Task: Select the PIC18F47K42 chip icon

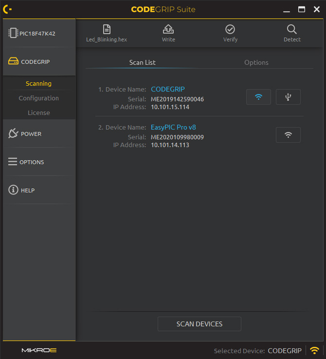Action: [x=13, y=33]
